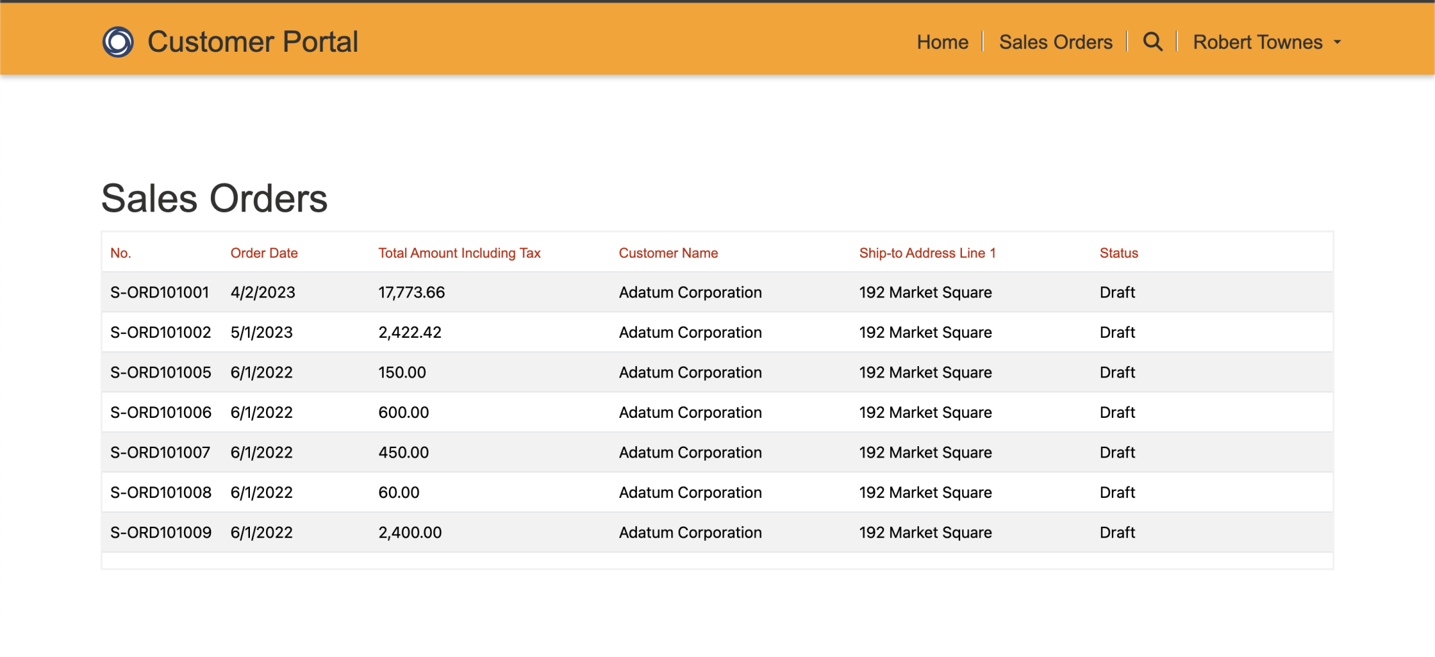The width and height of the screenshot is (1435, 657).
Task: Sort by the No. column header
Action: 121,253
